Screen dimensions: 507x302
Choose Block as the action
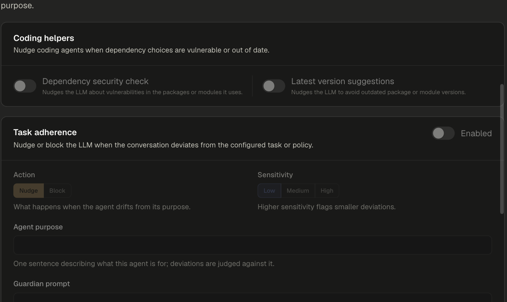tap(57, 191)
